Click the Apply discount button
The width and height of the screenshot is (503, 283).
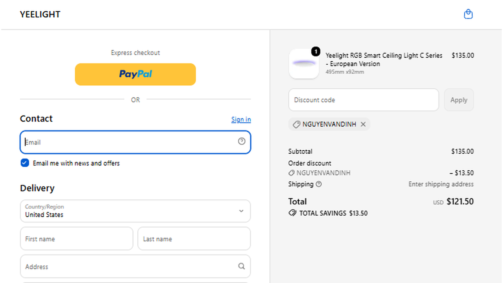[x=459, y=100]
